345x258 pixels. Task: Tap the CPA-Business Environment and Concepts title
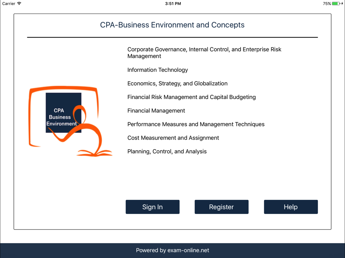tap(172, 25)
